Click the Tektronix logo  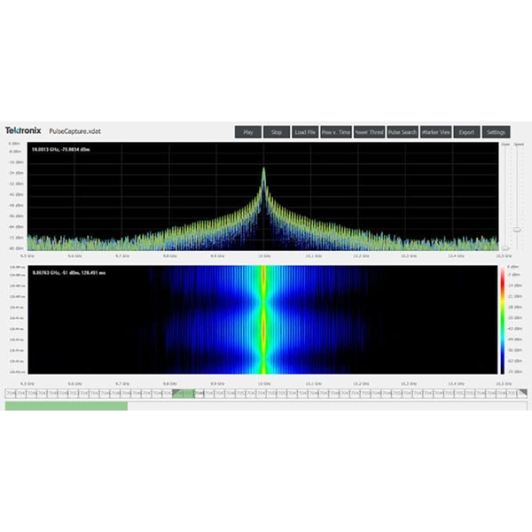pyautogui.click(x=22, y=130)
